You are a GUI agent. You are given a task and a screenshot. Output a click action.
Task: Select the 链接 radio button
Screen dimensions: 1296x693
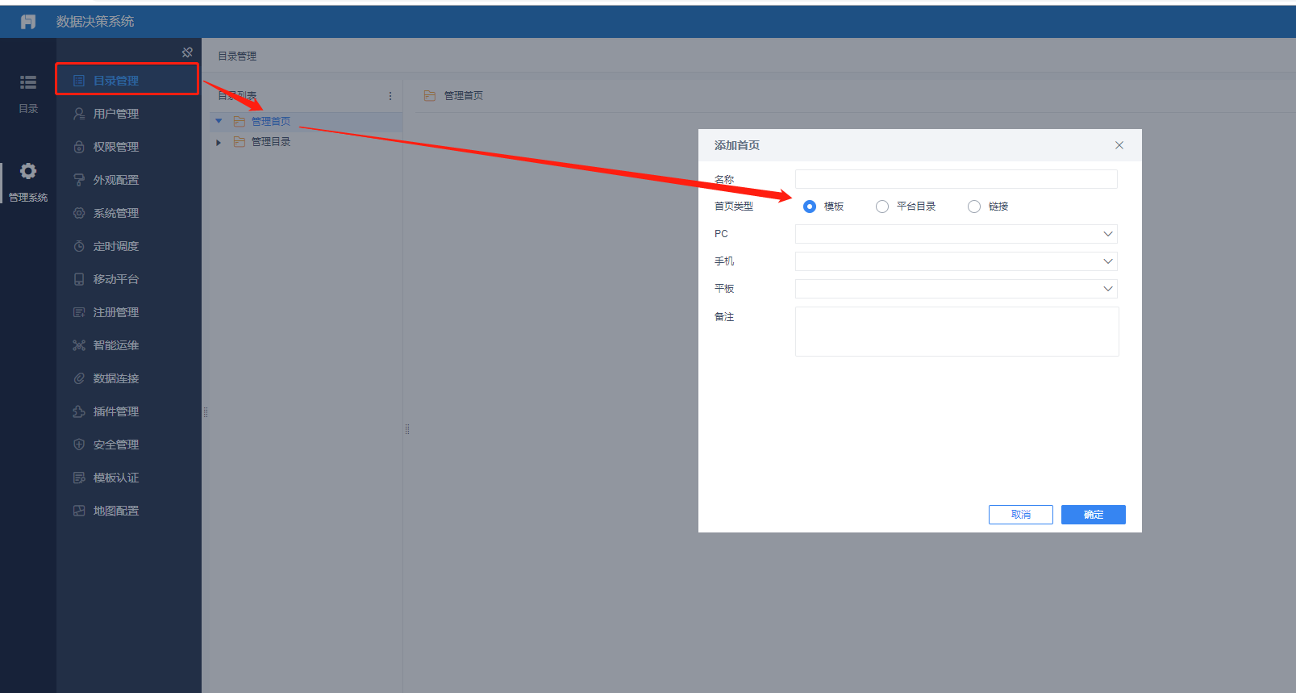[974, 207]
